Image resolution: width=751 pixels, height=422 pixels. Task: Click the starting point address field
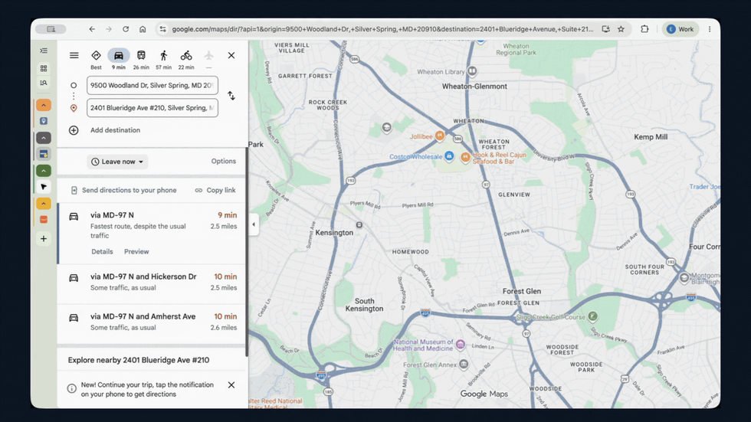(x=152, y=85)
